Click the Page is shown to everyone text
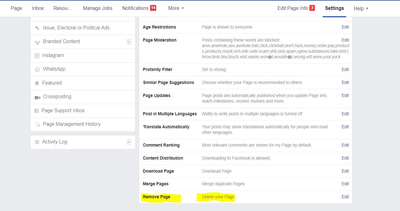 point(227,27)
